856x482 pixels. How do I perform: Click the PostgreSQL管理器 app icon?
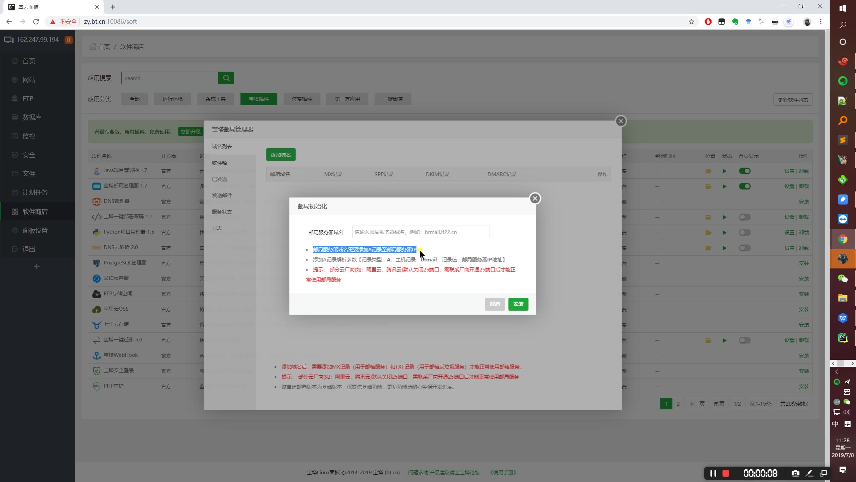pyautogui.click(x=96, y=263)
